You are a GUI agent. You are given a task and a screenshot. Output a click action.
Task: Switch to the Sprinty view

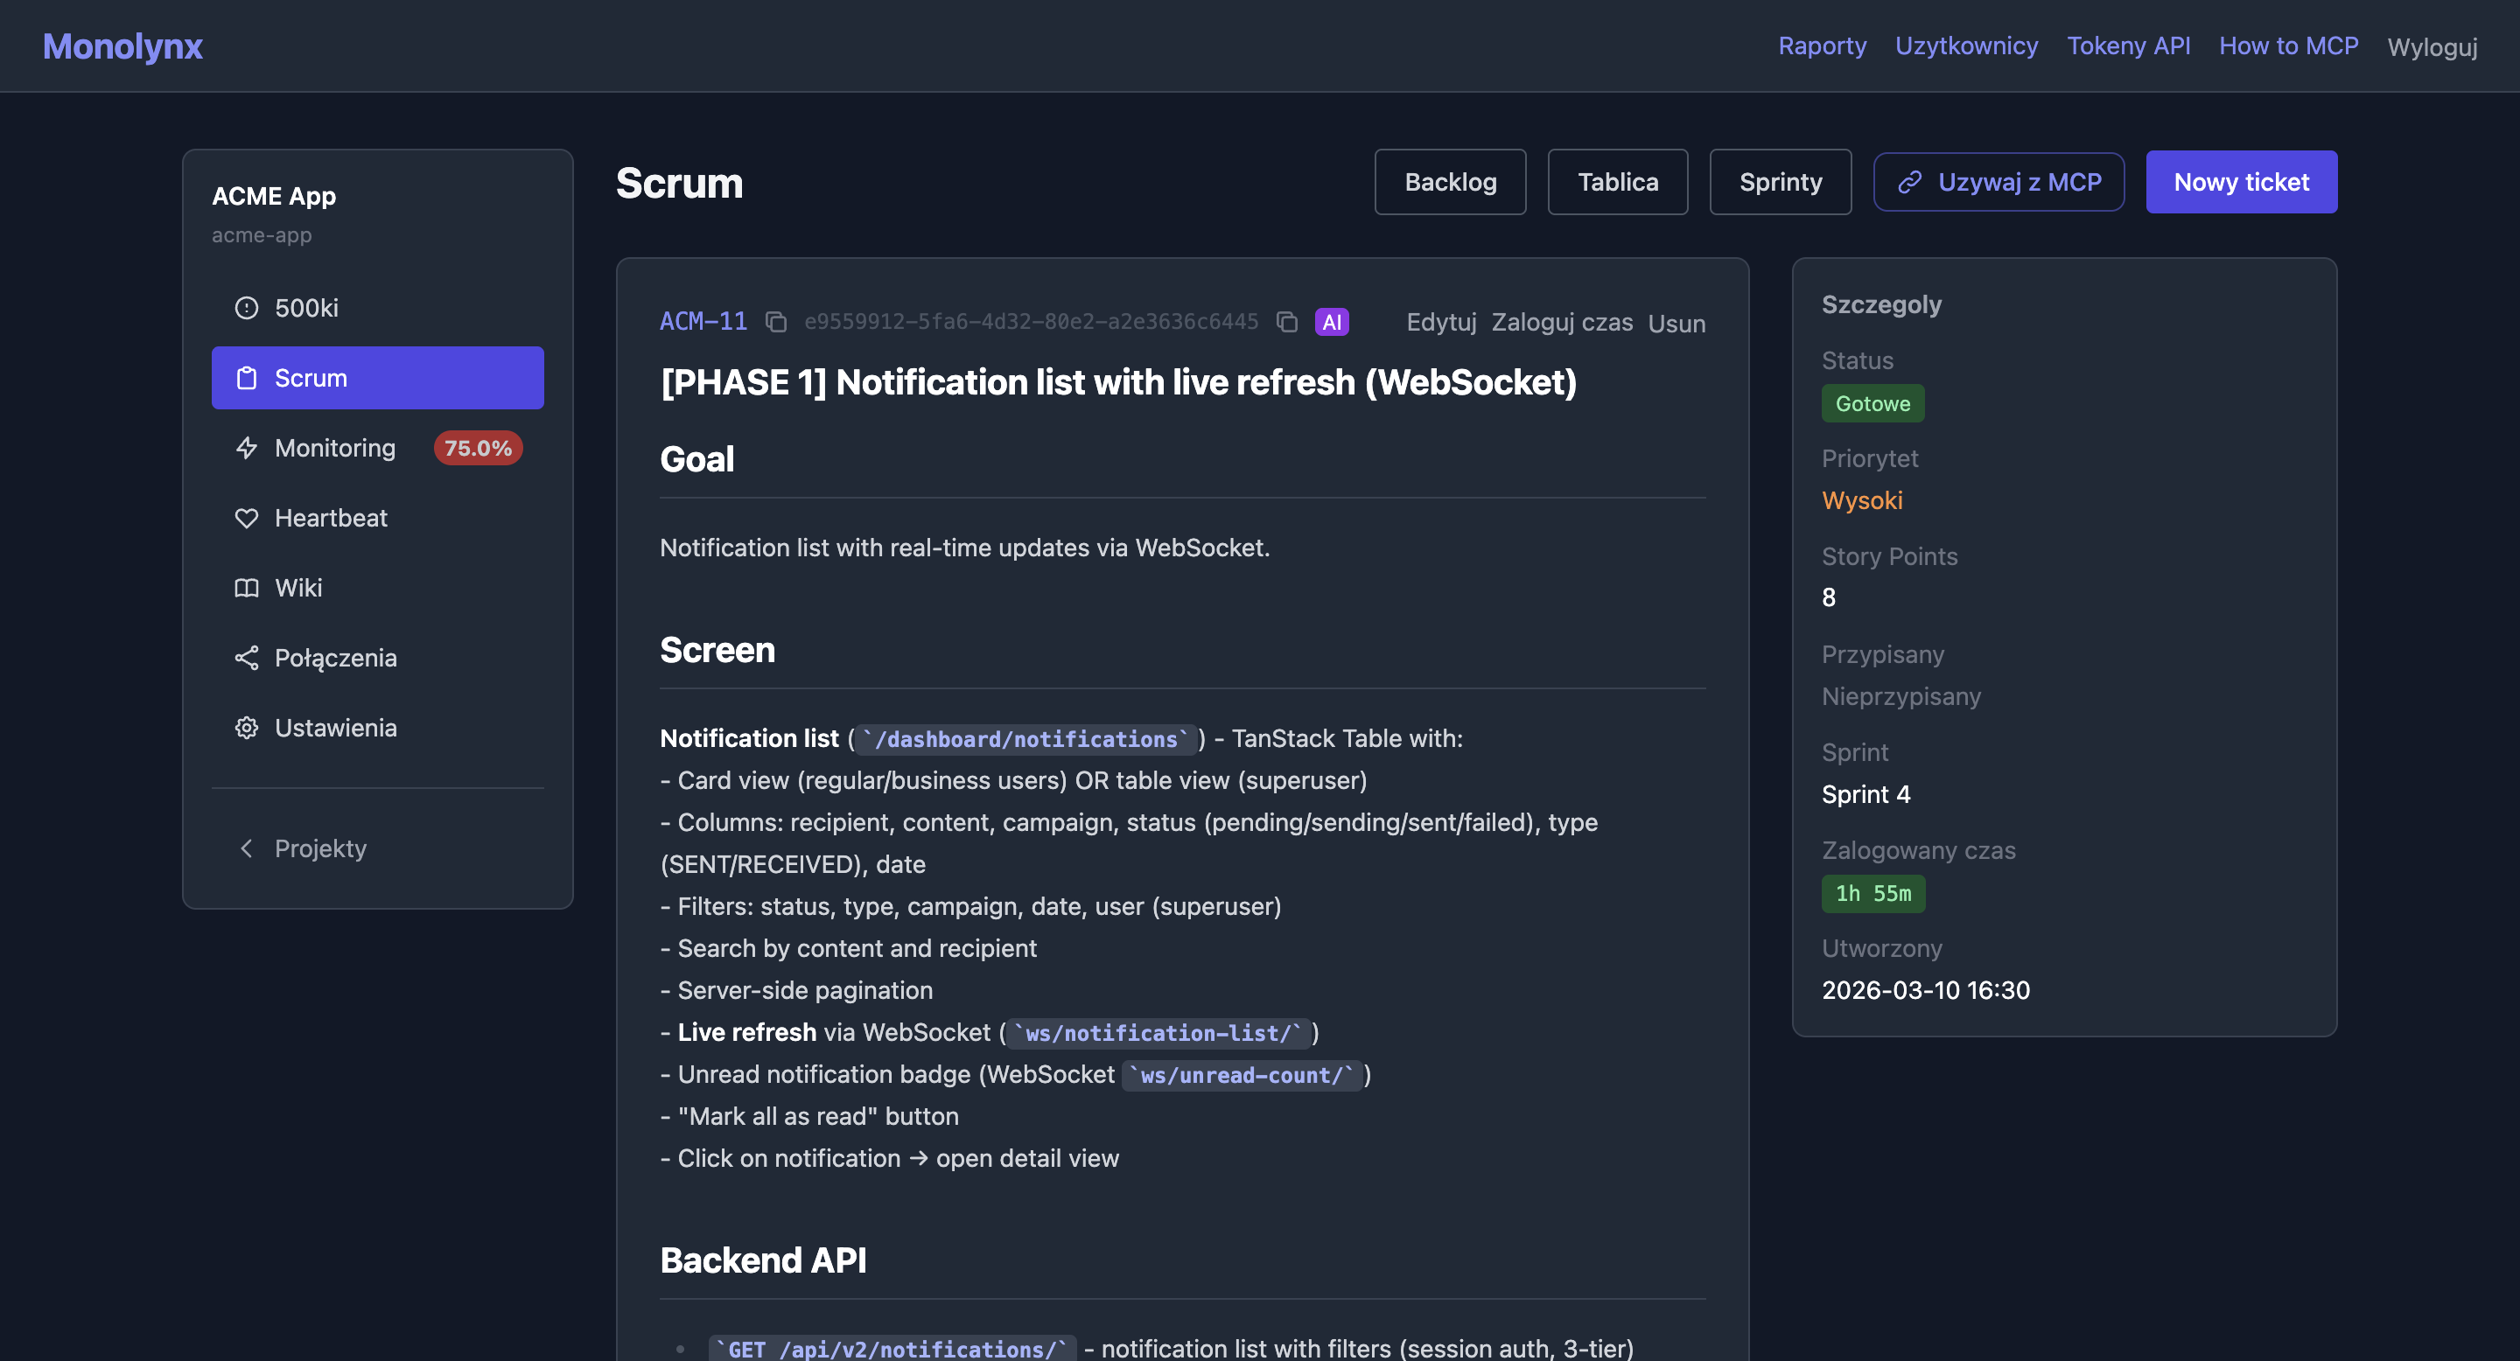tap(1781, 182)
